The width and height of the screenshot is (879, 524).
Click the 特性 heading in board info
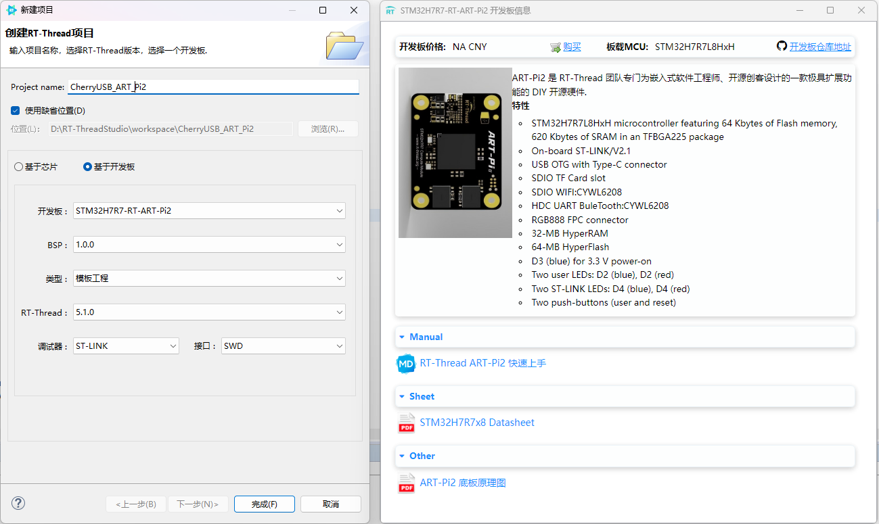point(521,105)
